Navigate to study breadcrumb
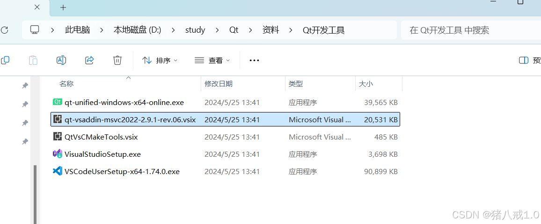 pyautogui.click(x=195, y=30)
